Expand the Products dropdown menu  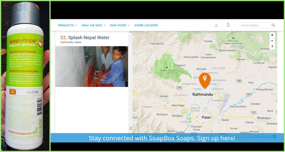(x=67, y=25)
